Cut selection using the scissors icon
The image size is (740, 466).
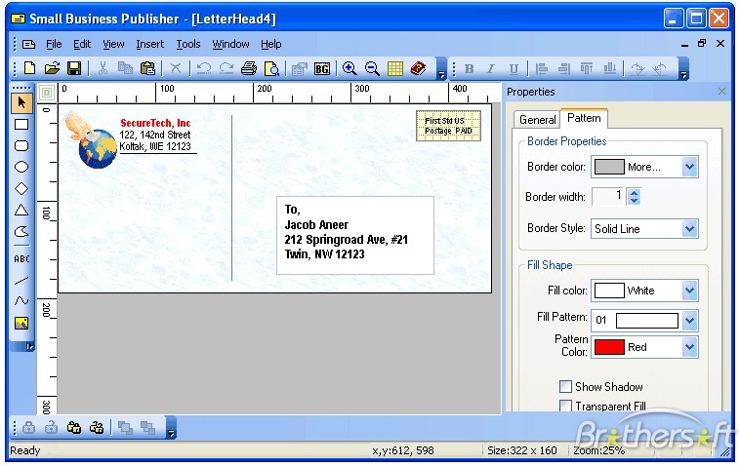click(103, 68)
